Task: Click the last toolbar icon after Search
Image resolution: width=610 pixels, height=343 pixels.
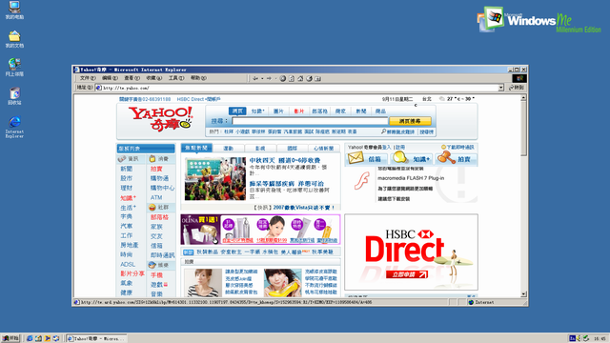Action: (317, 78)
